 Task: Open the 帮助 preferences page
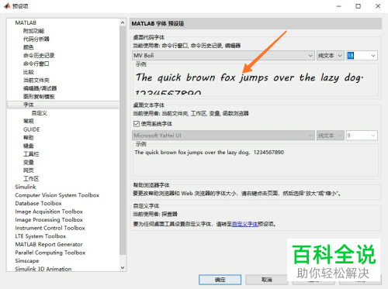click(29, 138)
